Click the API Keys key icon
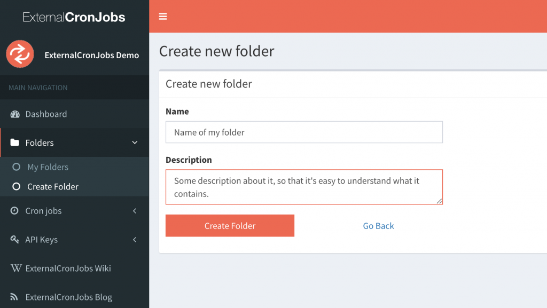 click(x=14, y=239)
